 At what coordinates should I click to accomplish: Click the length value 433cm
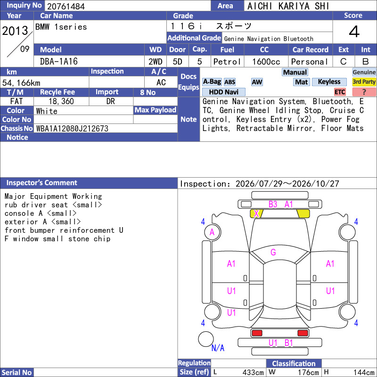pos(253,372)
